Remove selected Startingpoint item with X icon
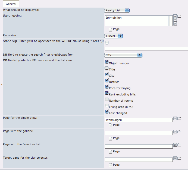188x170 pixels. pos(175,24)
